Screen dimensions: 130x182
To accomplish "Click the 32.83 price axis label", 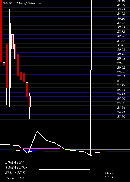I will (x=121, y=32).
